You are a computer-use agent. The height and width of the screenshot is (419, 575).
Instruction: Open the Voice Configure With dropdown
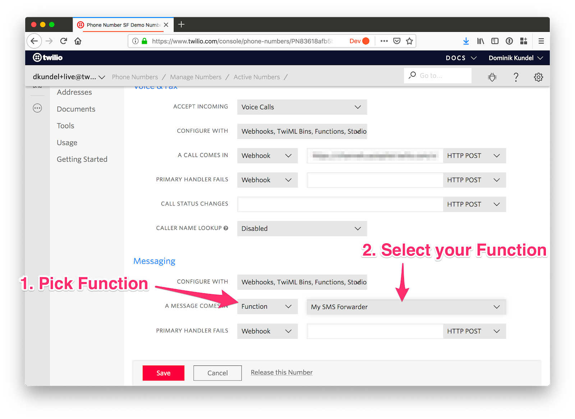(302, 132)
